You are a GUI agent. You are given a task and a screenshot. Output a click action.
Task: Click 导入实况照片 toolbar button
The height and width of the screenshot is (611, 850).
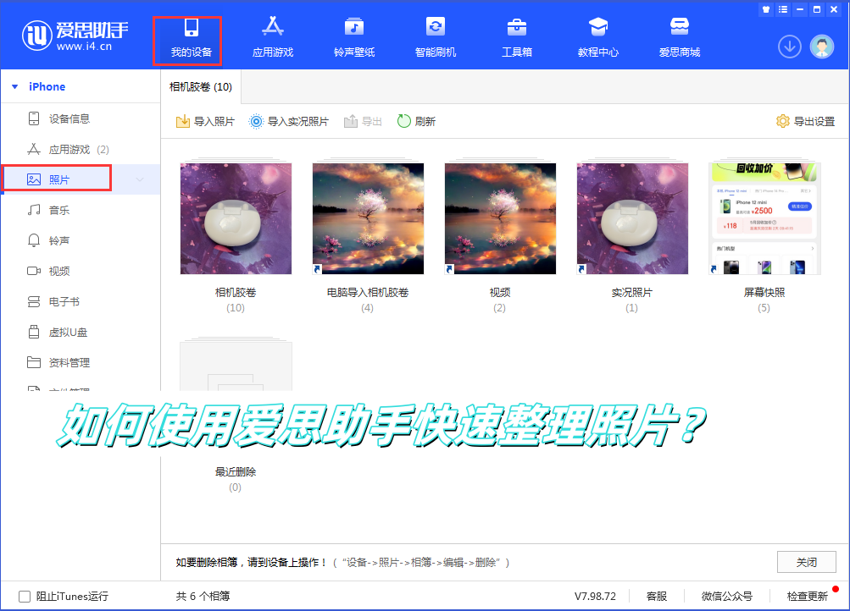point(288,121)
